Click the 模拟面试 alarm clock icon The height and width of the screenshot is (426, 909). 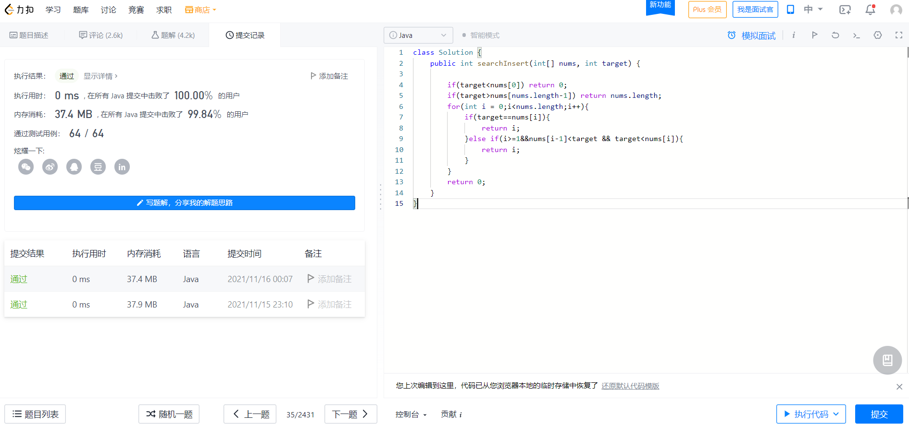(732, 35)
